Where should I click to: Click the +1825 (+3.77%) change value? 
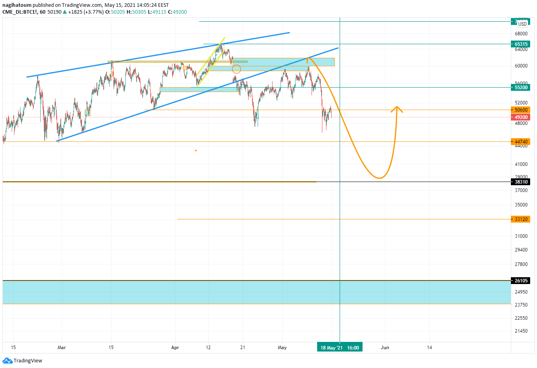[86, 12]
